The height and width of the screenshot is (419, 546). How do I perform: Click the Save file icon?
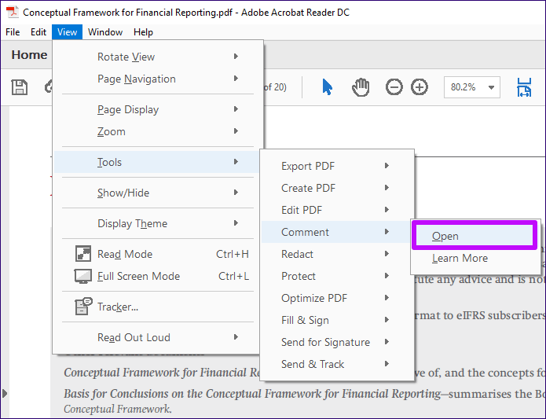(x=20, y=87)
